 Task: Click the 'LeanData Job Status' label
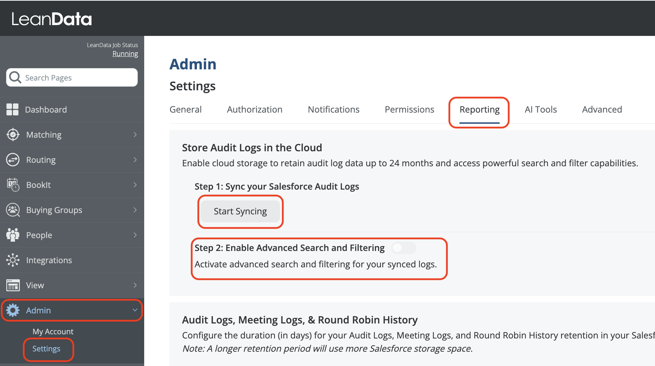pos(112,45)
